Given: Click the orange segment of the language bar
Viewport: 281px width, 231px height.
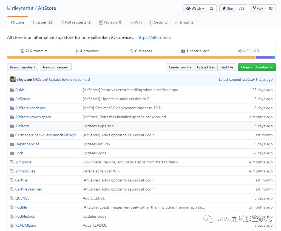Looking at the screenshot, I should (131, 57).
